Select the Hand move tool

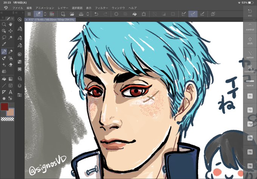(x=11, y=25)
